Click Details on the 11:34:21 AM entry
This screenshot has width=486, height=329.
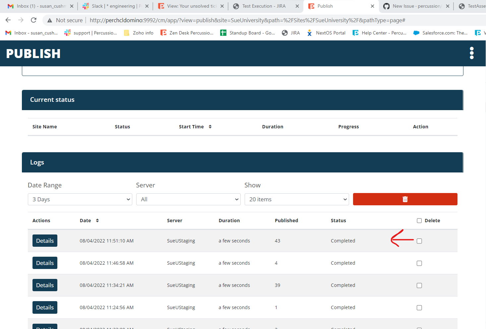tap(45, 285)
